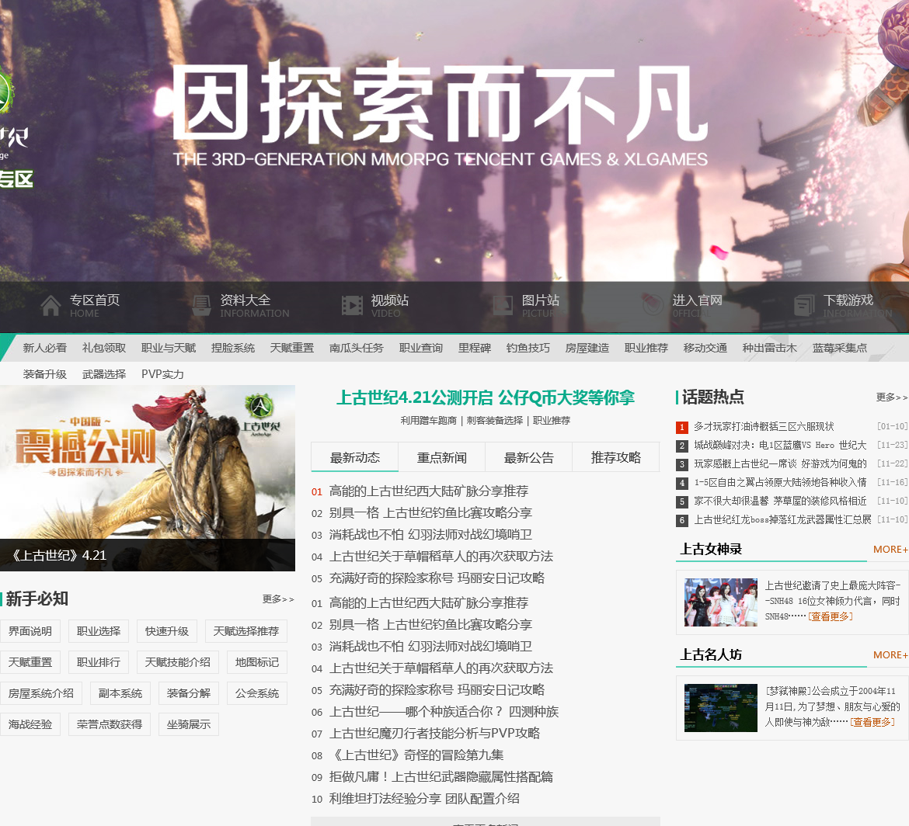Switch to 最新公告 tab

click(529, 457)
